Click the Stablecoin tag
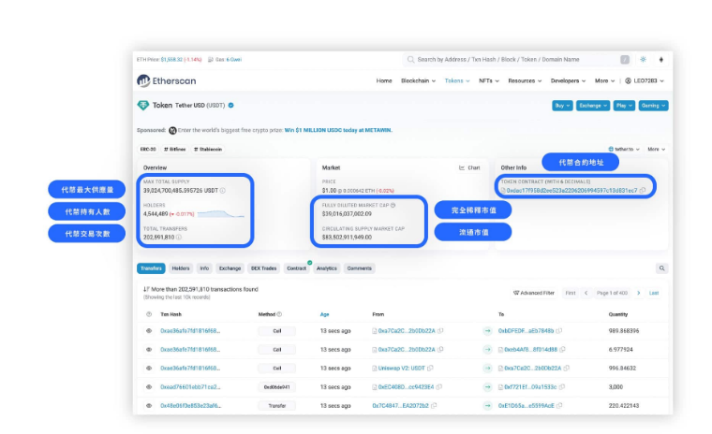Screen dimensions: 712x434 [208, 150]
